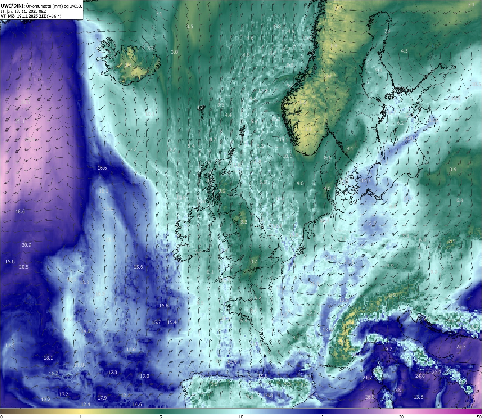Click the 17.0 value label
The image size is (482, 420).
[145, 376]
